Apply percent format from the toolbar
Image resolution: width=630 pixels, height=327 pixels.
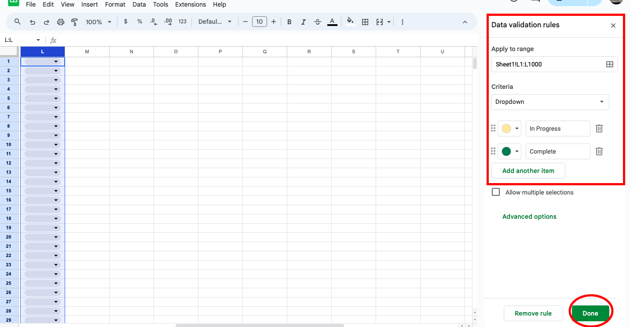click(x=139, y=22)
